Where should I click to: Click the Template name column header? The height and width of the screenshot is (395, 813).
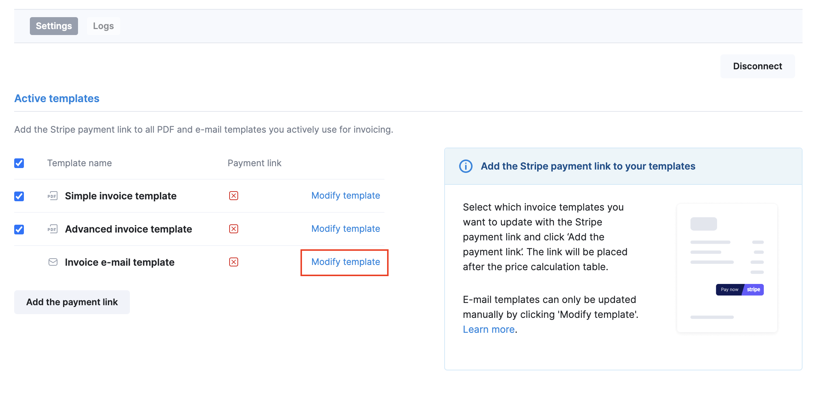tap(80, 163)
